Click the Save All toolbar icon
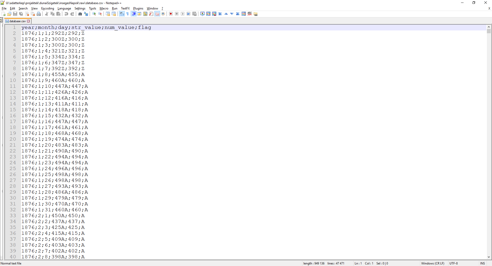 (21, 14)
